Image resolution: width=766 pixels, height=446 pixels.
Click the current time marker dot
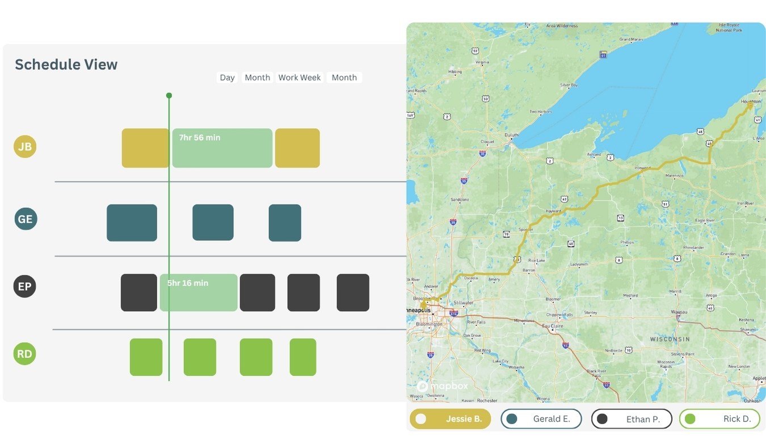(x=169, y=96)
